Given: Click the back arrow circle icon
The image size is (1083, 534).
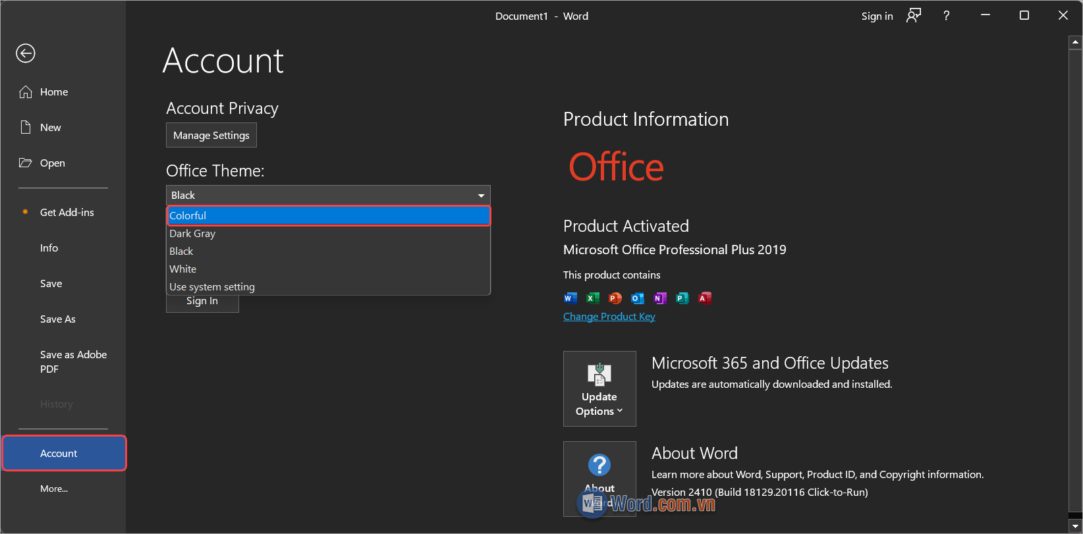Looking at the screenshot, I should pyautogui.click(x=26, y=53).
